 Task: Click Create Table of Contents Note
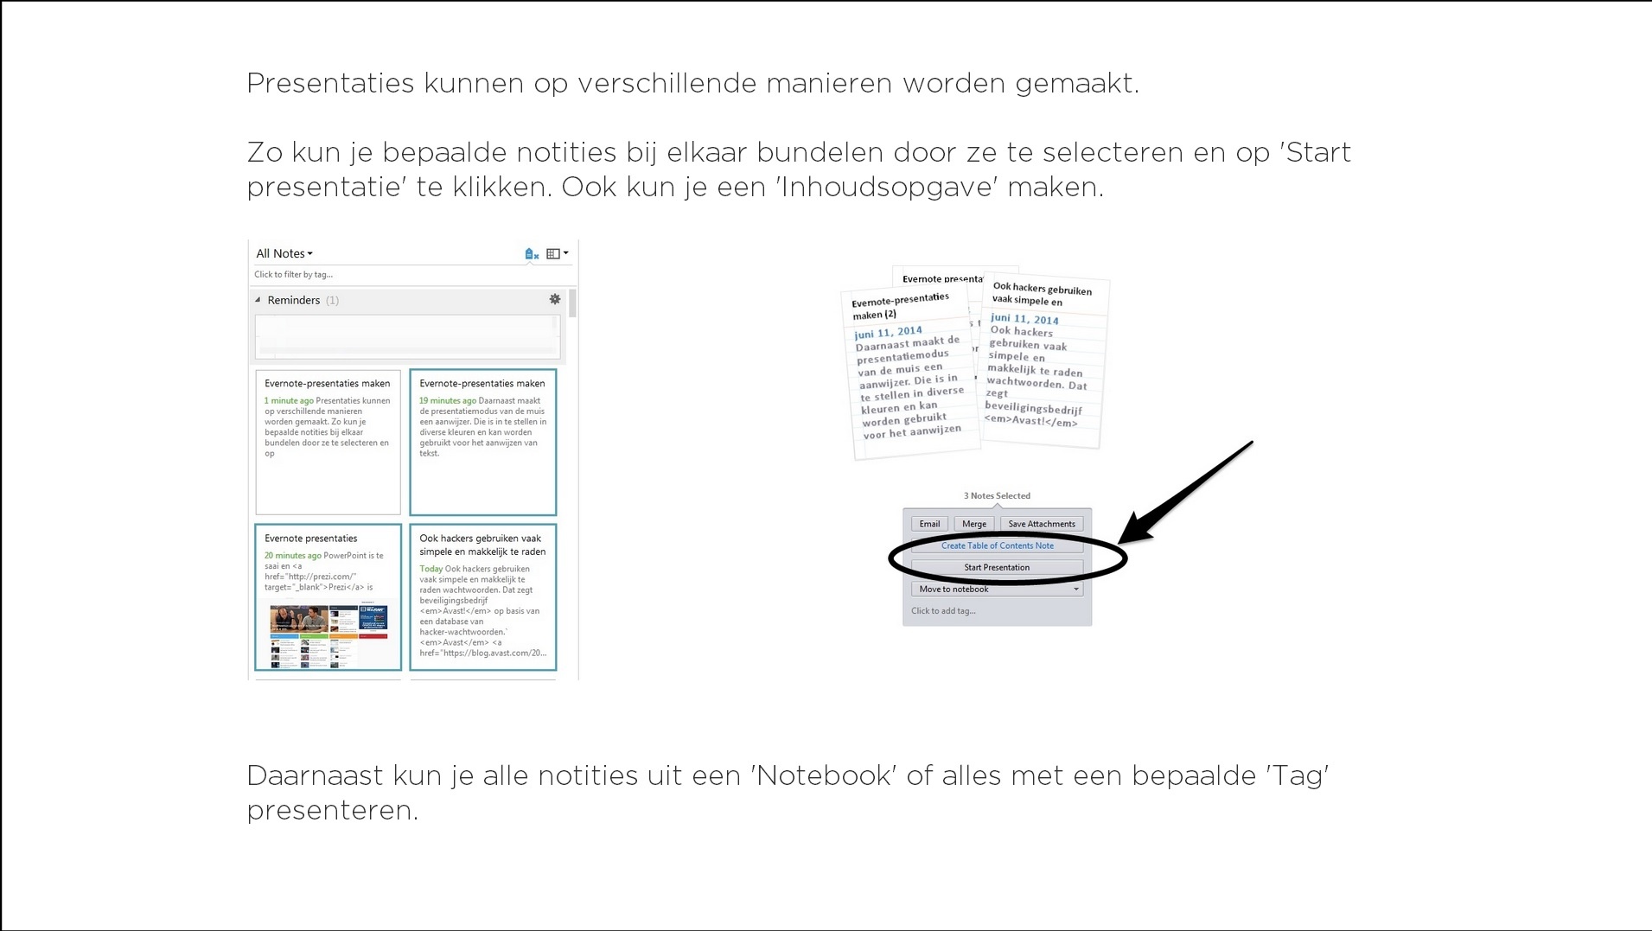coord(997,545)
